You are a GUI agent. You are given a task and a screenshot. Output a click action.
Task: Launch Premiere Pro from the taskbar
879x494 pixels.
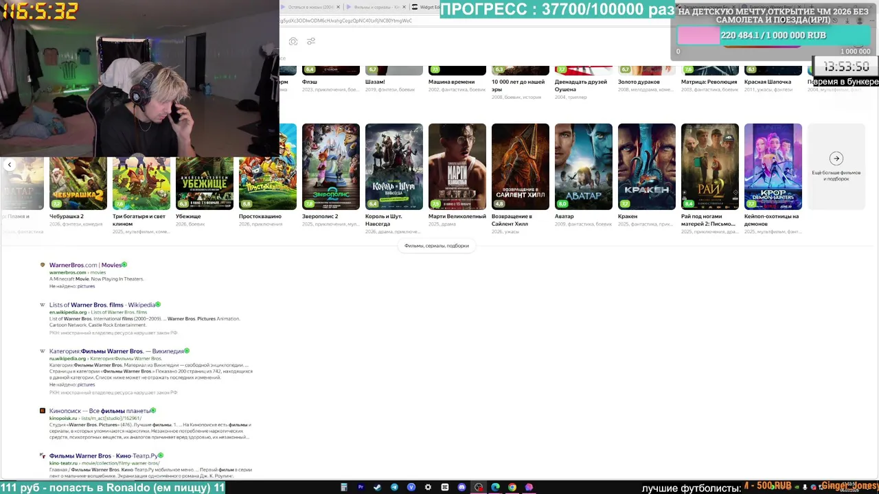361,487
